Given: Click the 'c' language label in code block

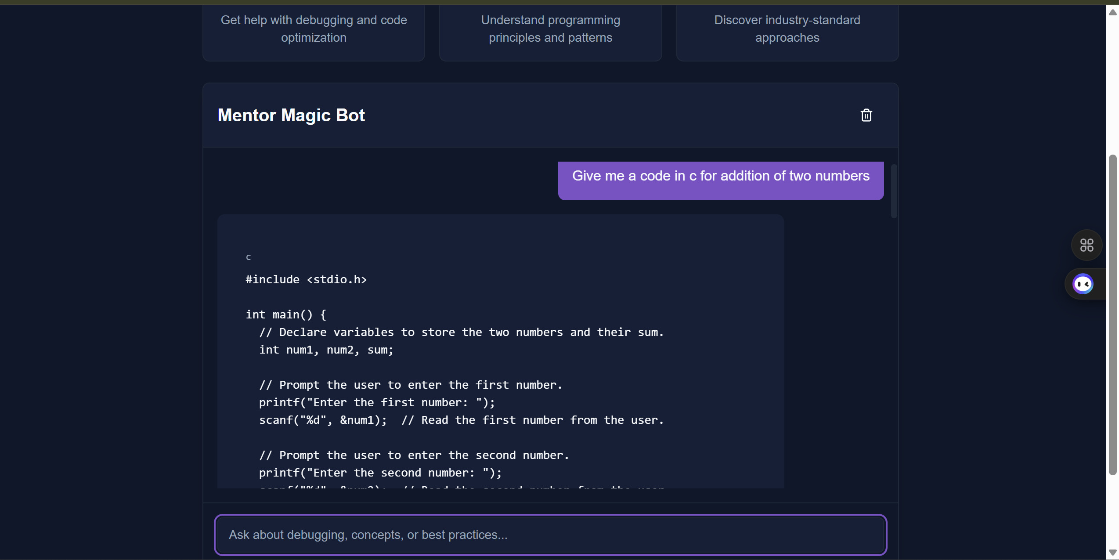Looking at the screenshot, I should pos(249,257).
